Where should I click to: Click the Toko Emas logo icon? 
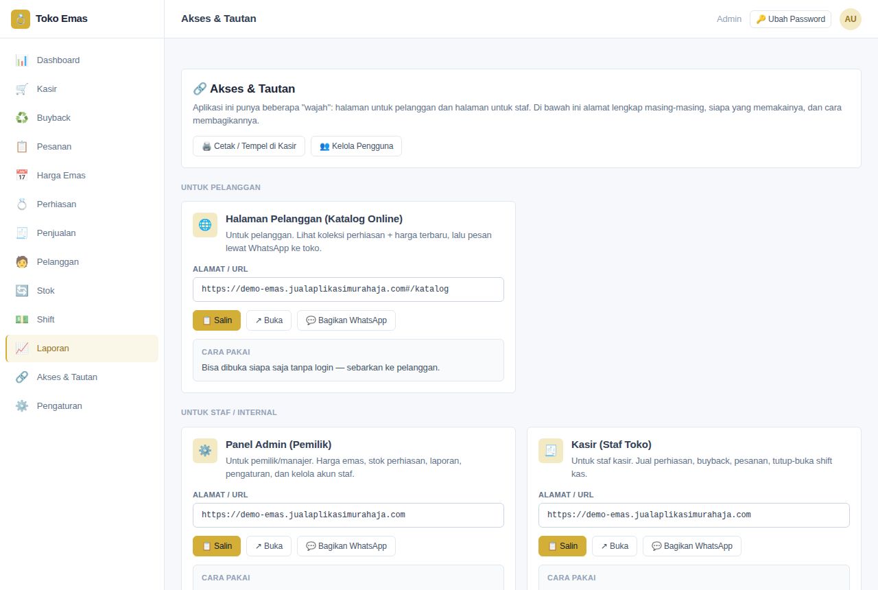coord(21,19)
